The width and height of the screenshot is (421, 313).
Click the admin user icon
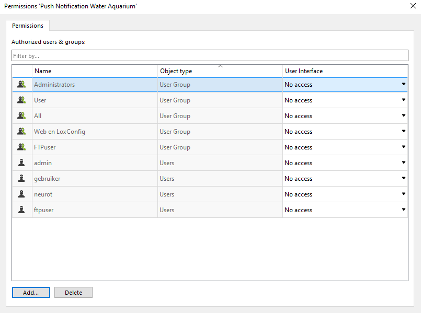click(x=21, y=163)
